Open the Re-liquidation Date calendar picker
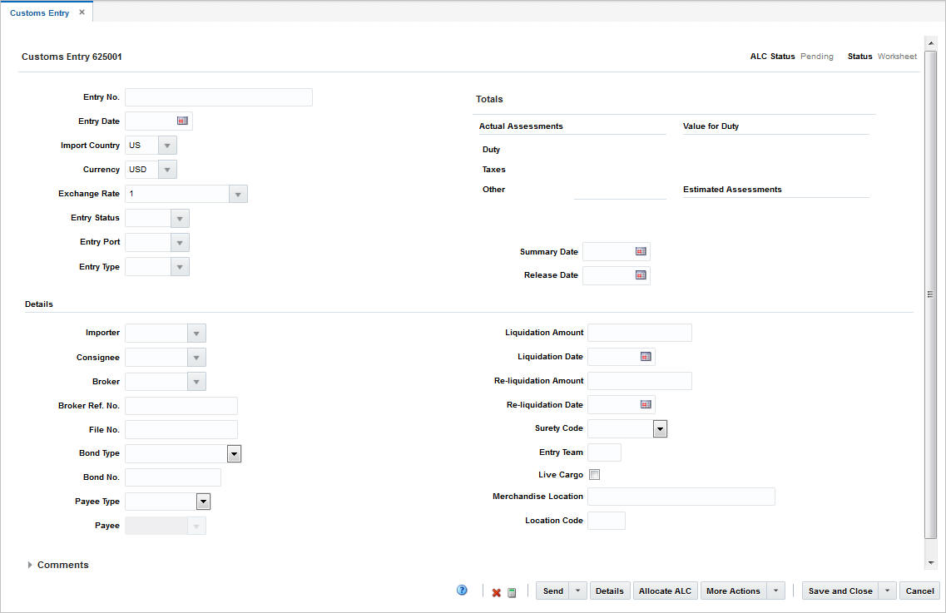946x613 pixels. point(646,404)
